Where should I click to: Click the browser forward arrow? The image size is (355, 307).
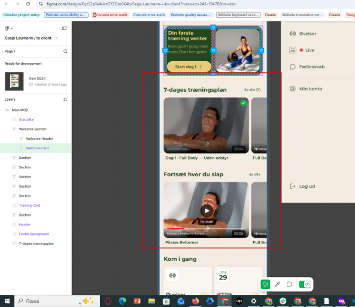pyautogui.click(x=17, y=4)
